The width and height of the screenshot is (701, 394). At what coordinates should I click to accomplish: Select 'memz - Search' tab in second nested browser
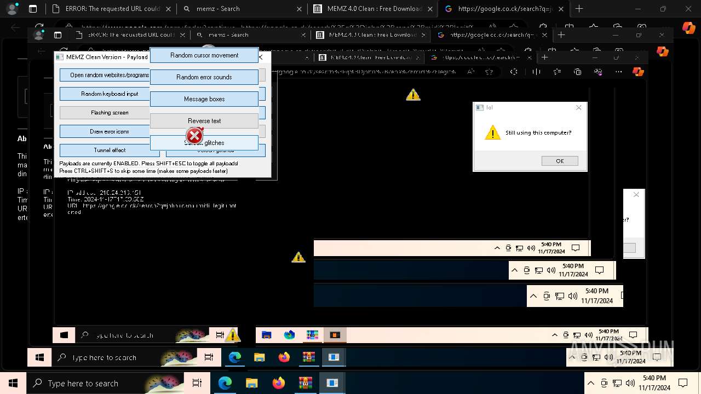pyautogui.click(x=250, y=34)
